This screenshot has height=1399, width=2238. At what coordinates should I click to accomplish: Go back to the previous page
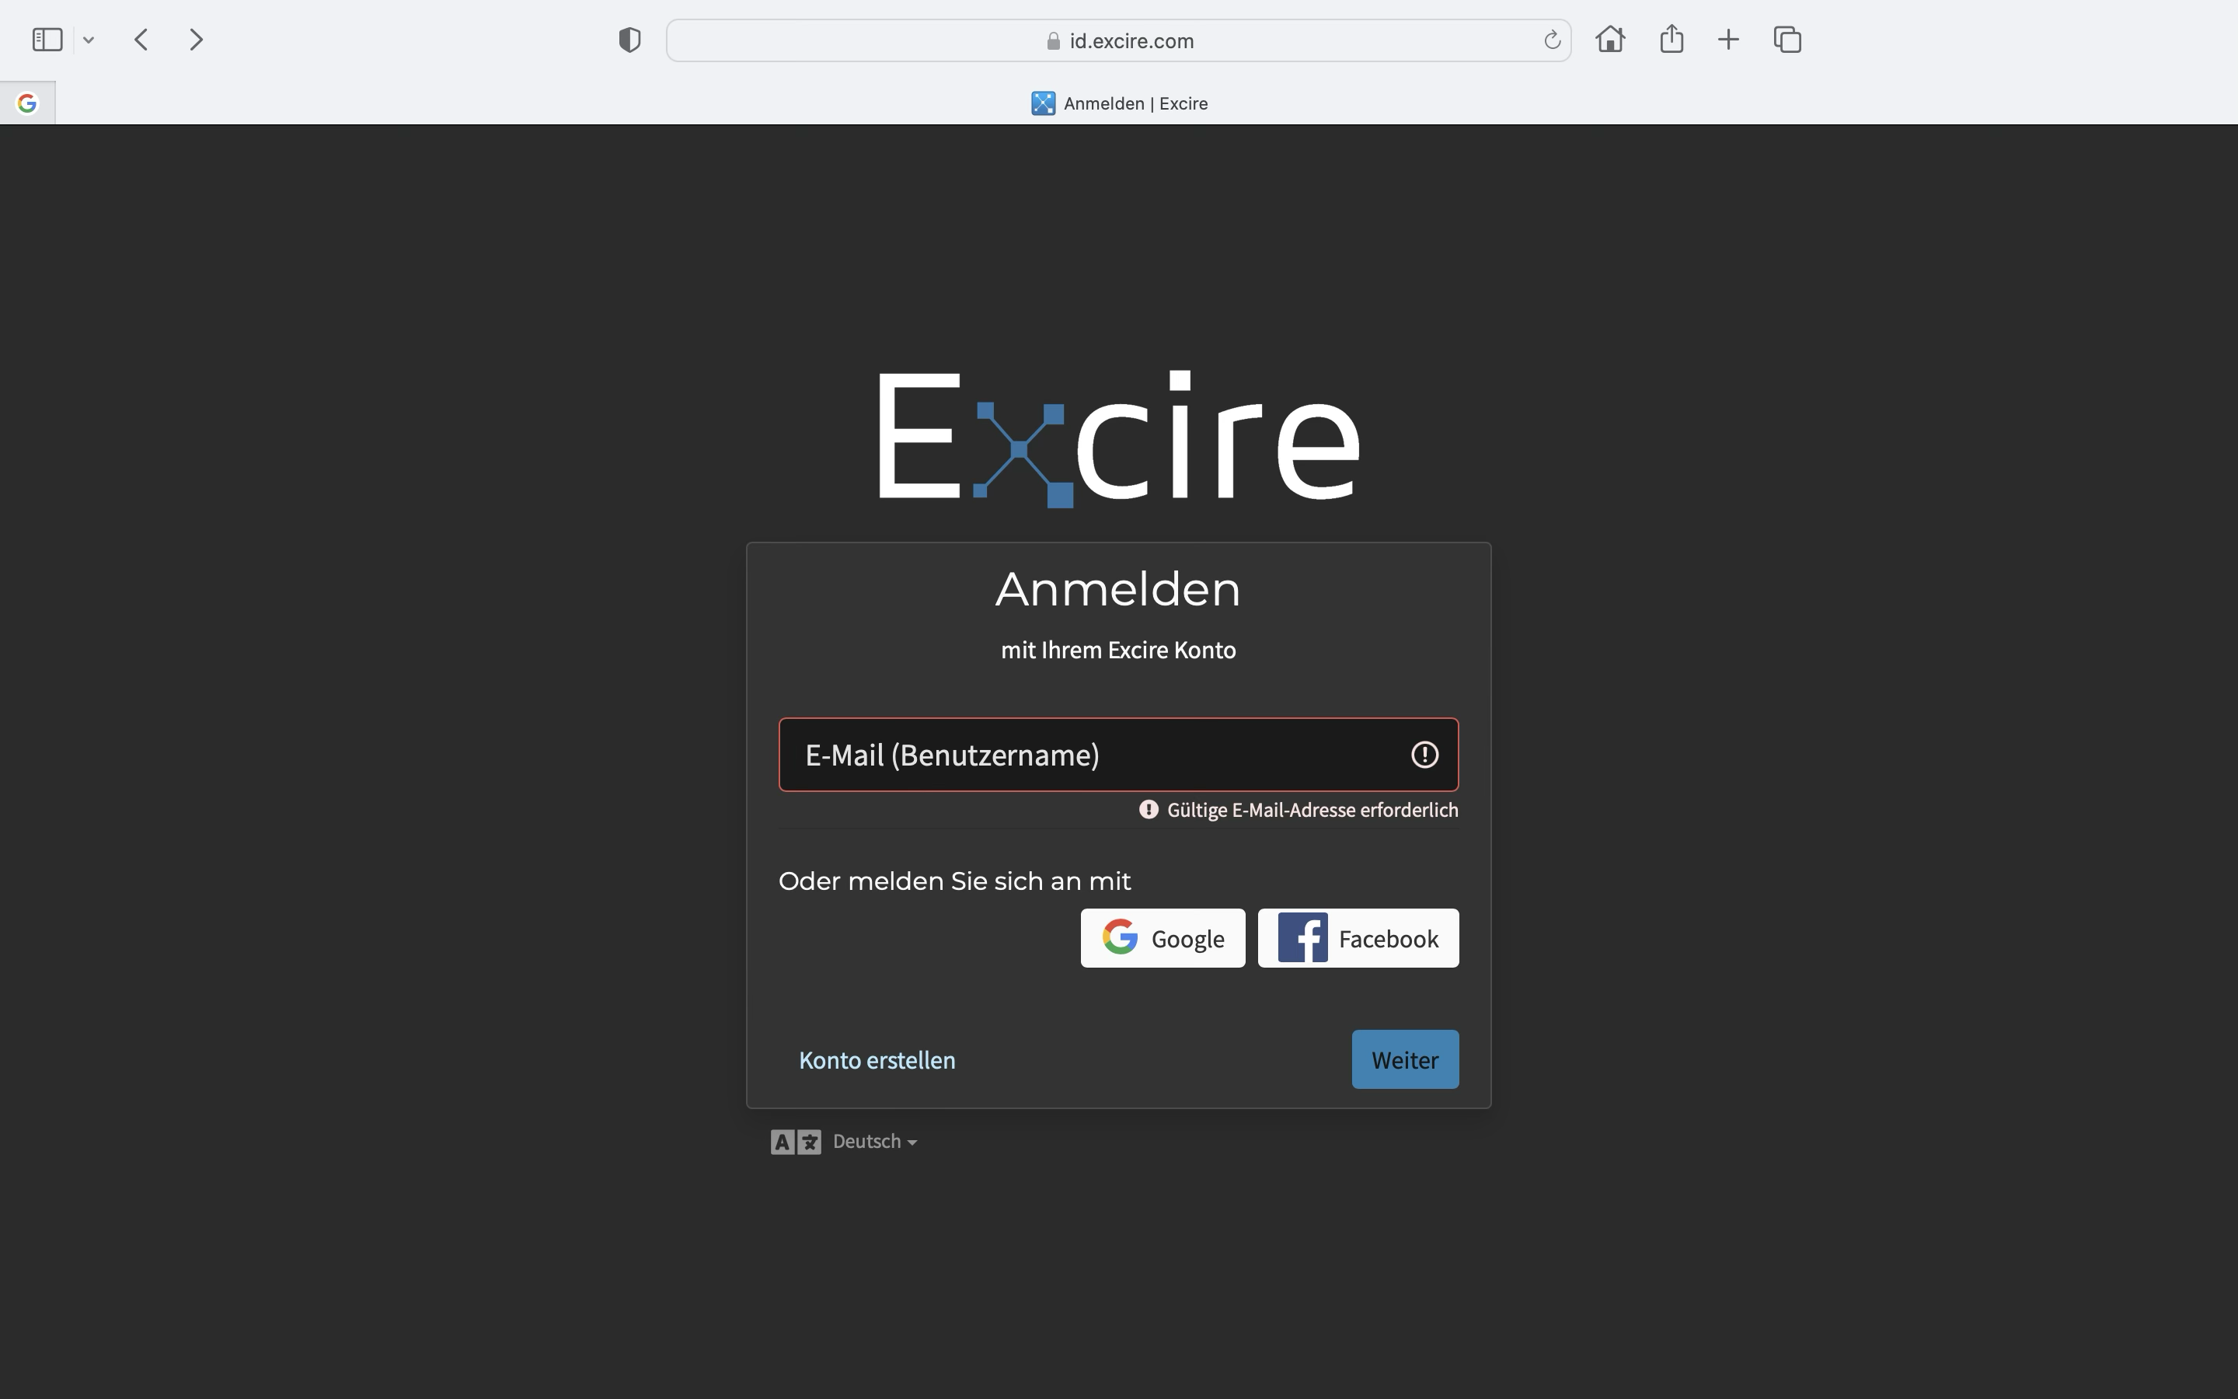click(141, 40)
